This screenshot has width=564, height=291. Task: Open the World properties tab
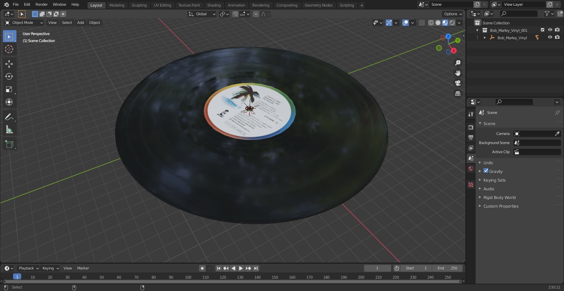(471, 168)
